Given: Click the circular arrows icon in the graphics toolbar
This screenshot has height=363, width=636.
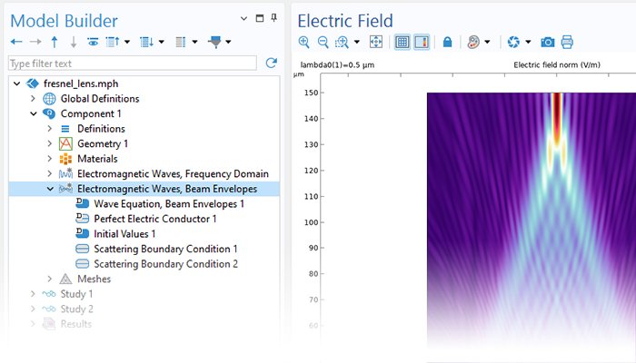Looking at the screenshot, I should pyautogui.click(x=513, y=42).
